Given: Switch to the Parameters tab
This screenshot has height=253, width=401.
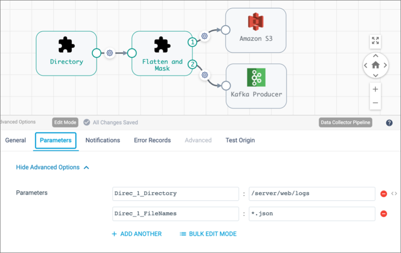Looking at the screenshot, I should [56, 140].
